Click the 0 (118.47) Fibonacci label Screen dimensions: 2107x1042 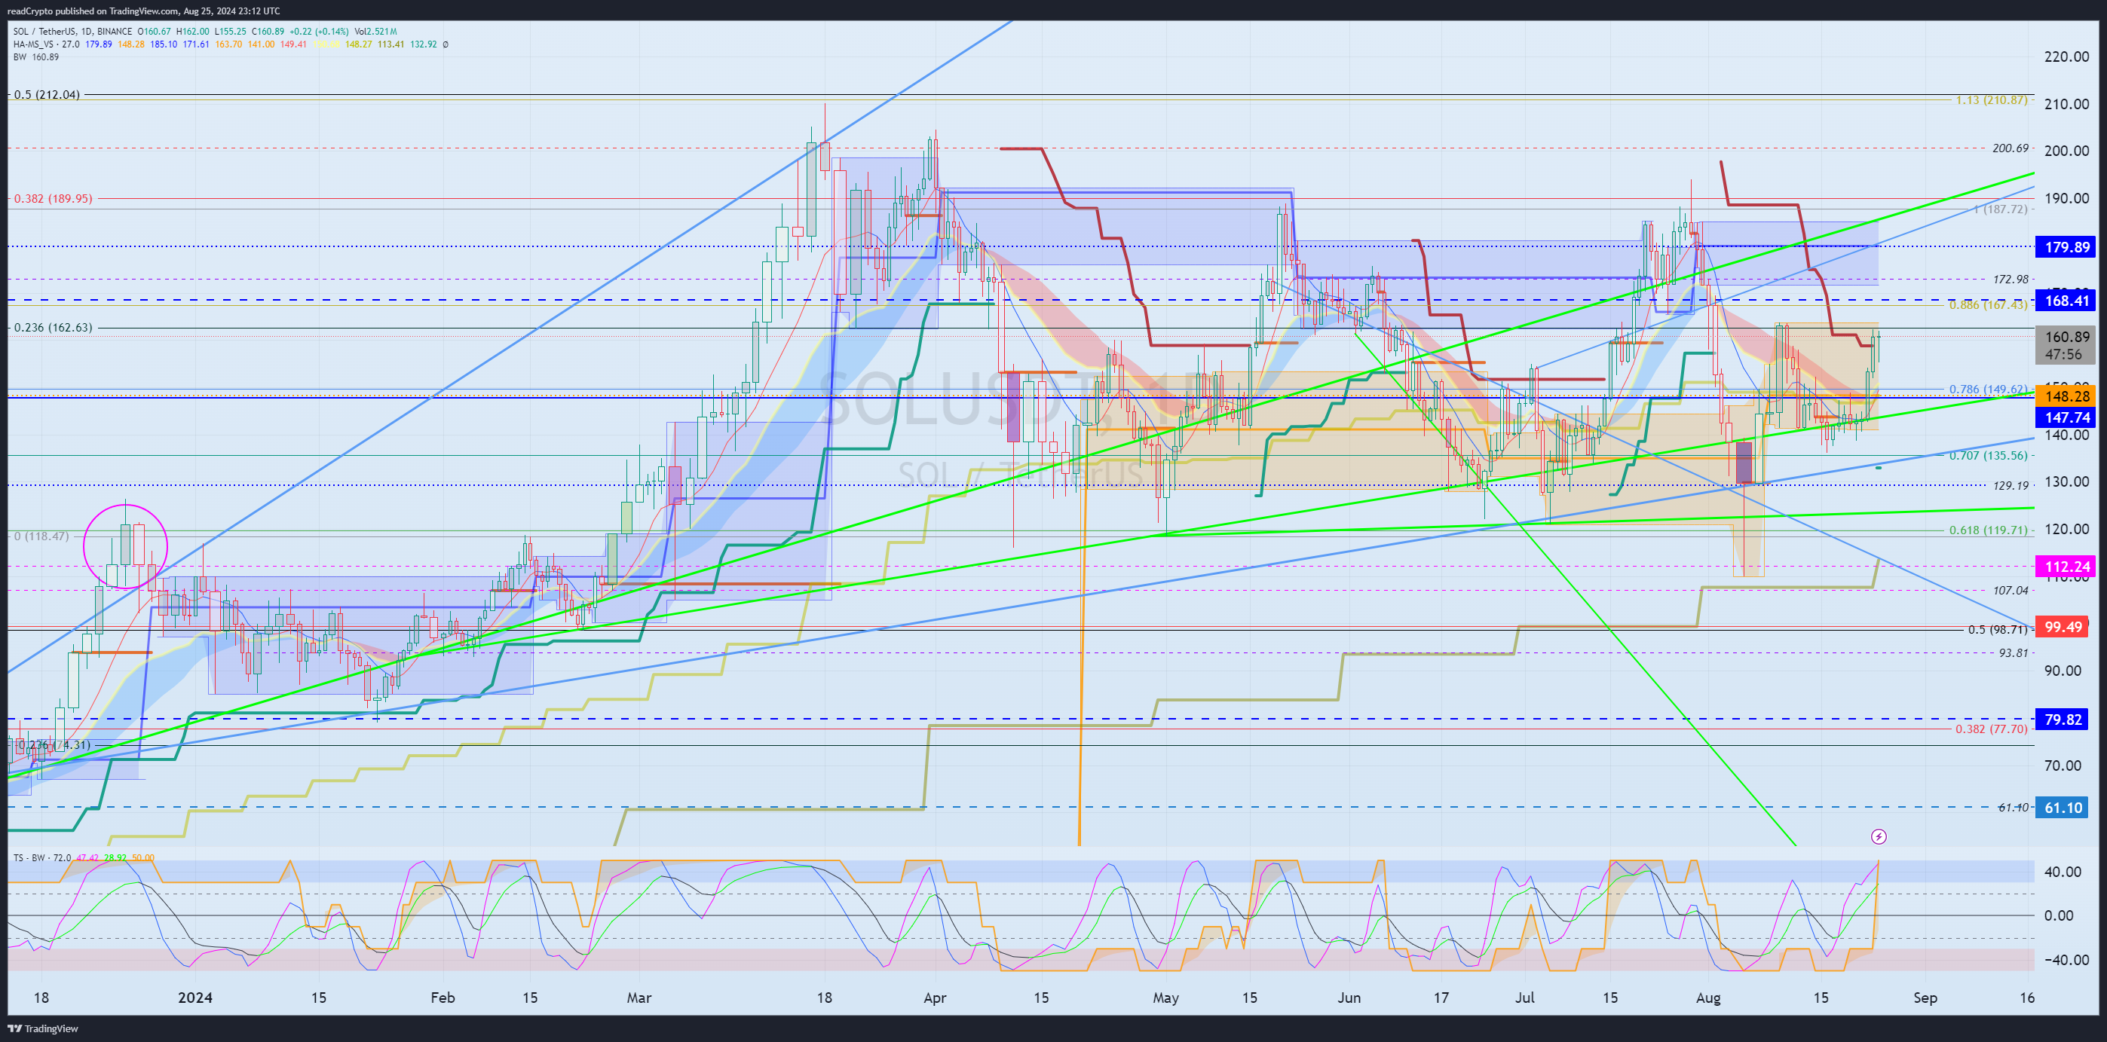(41, 536)
